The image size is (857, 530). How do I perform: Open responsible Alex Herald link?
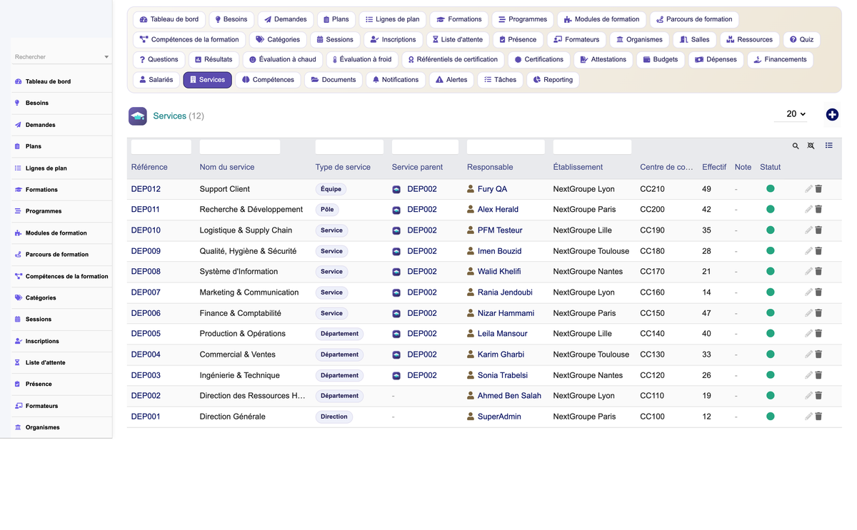(498, 210)
